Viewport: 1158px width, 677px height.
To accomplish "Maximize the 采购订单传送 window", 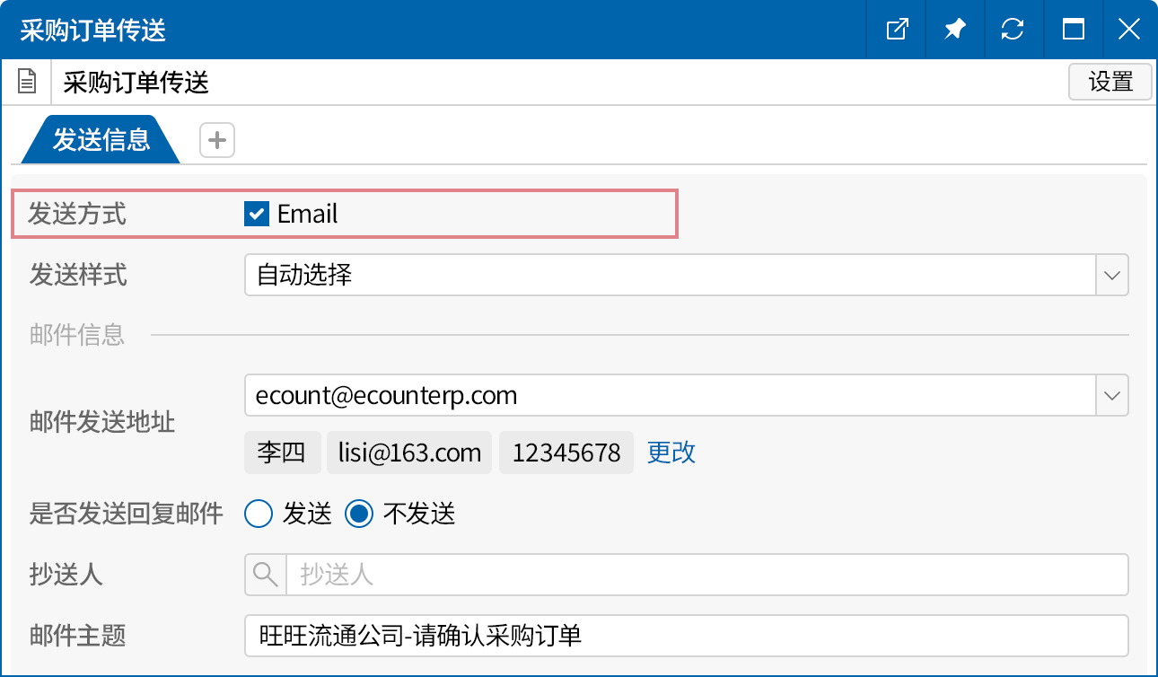I will (x=1073, y=30).
